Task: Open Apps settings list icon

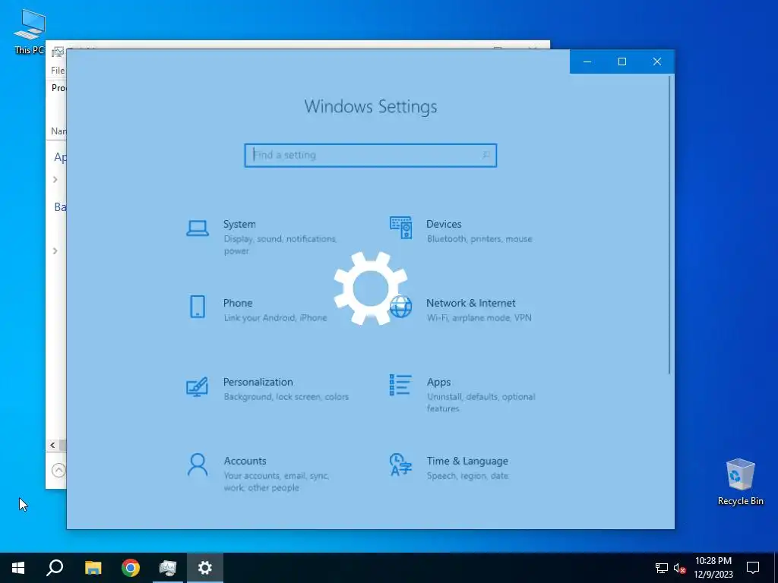Action: pyautogui.click(x=400, y=385)
